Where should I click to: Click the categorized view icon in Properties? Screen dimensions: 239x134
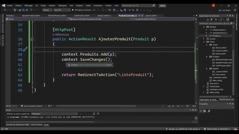(201, 111)
